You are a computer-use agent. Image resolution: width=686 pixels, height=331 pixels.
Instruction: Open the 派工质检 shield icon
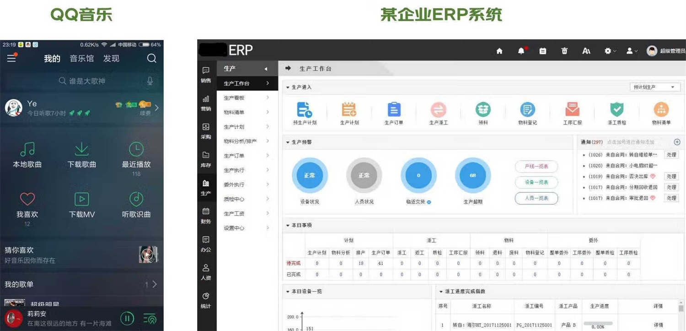(616, 110)
